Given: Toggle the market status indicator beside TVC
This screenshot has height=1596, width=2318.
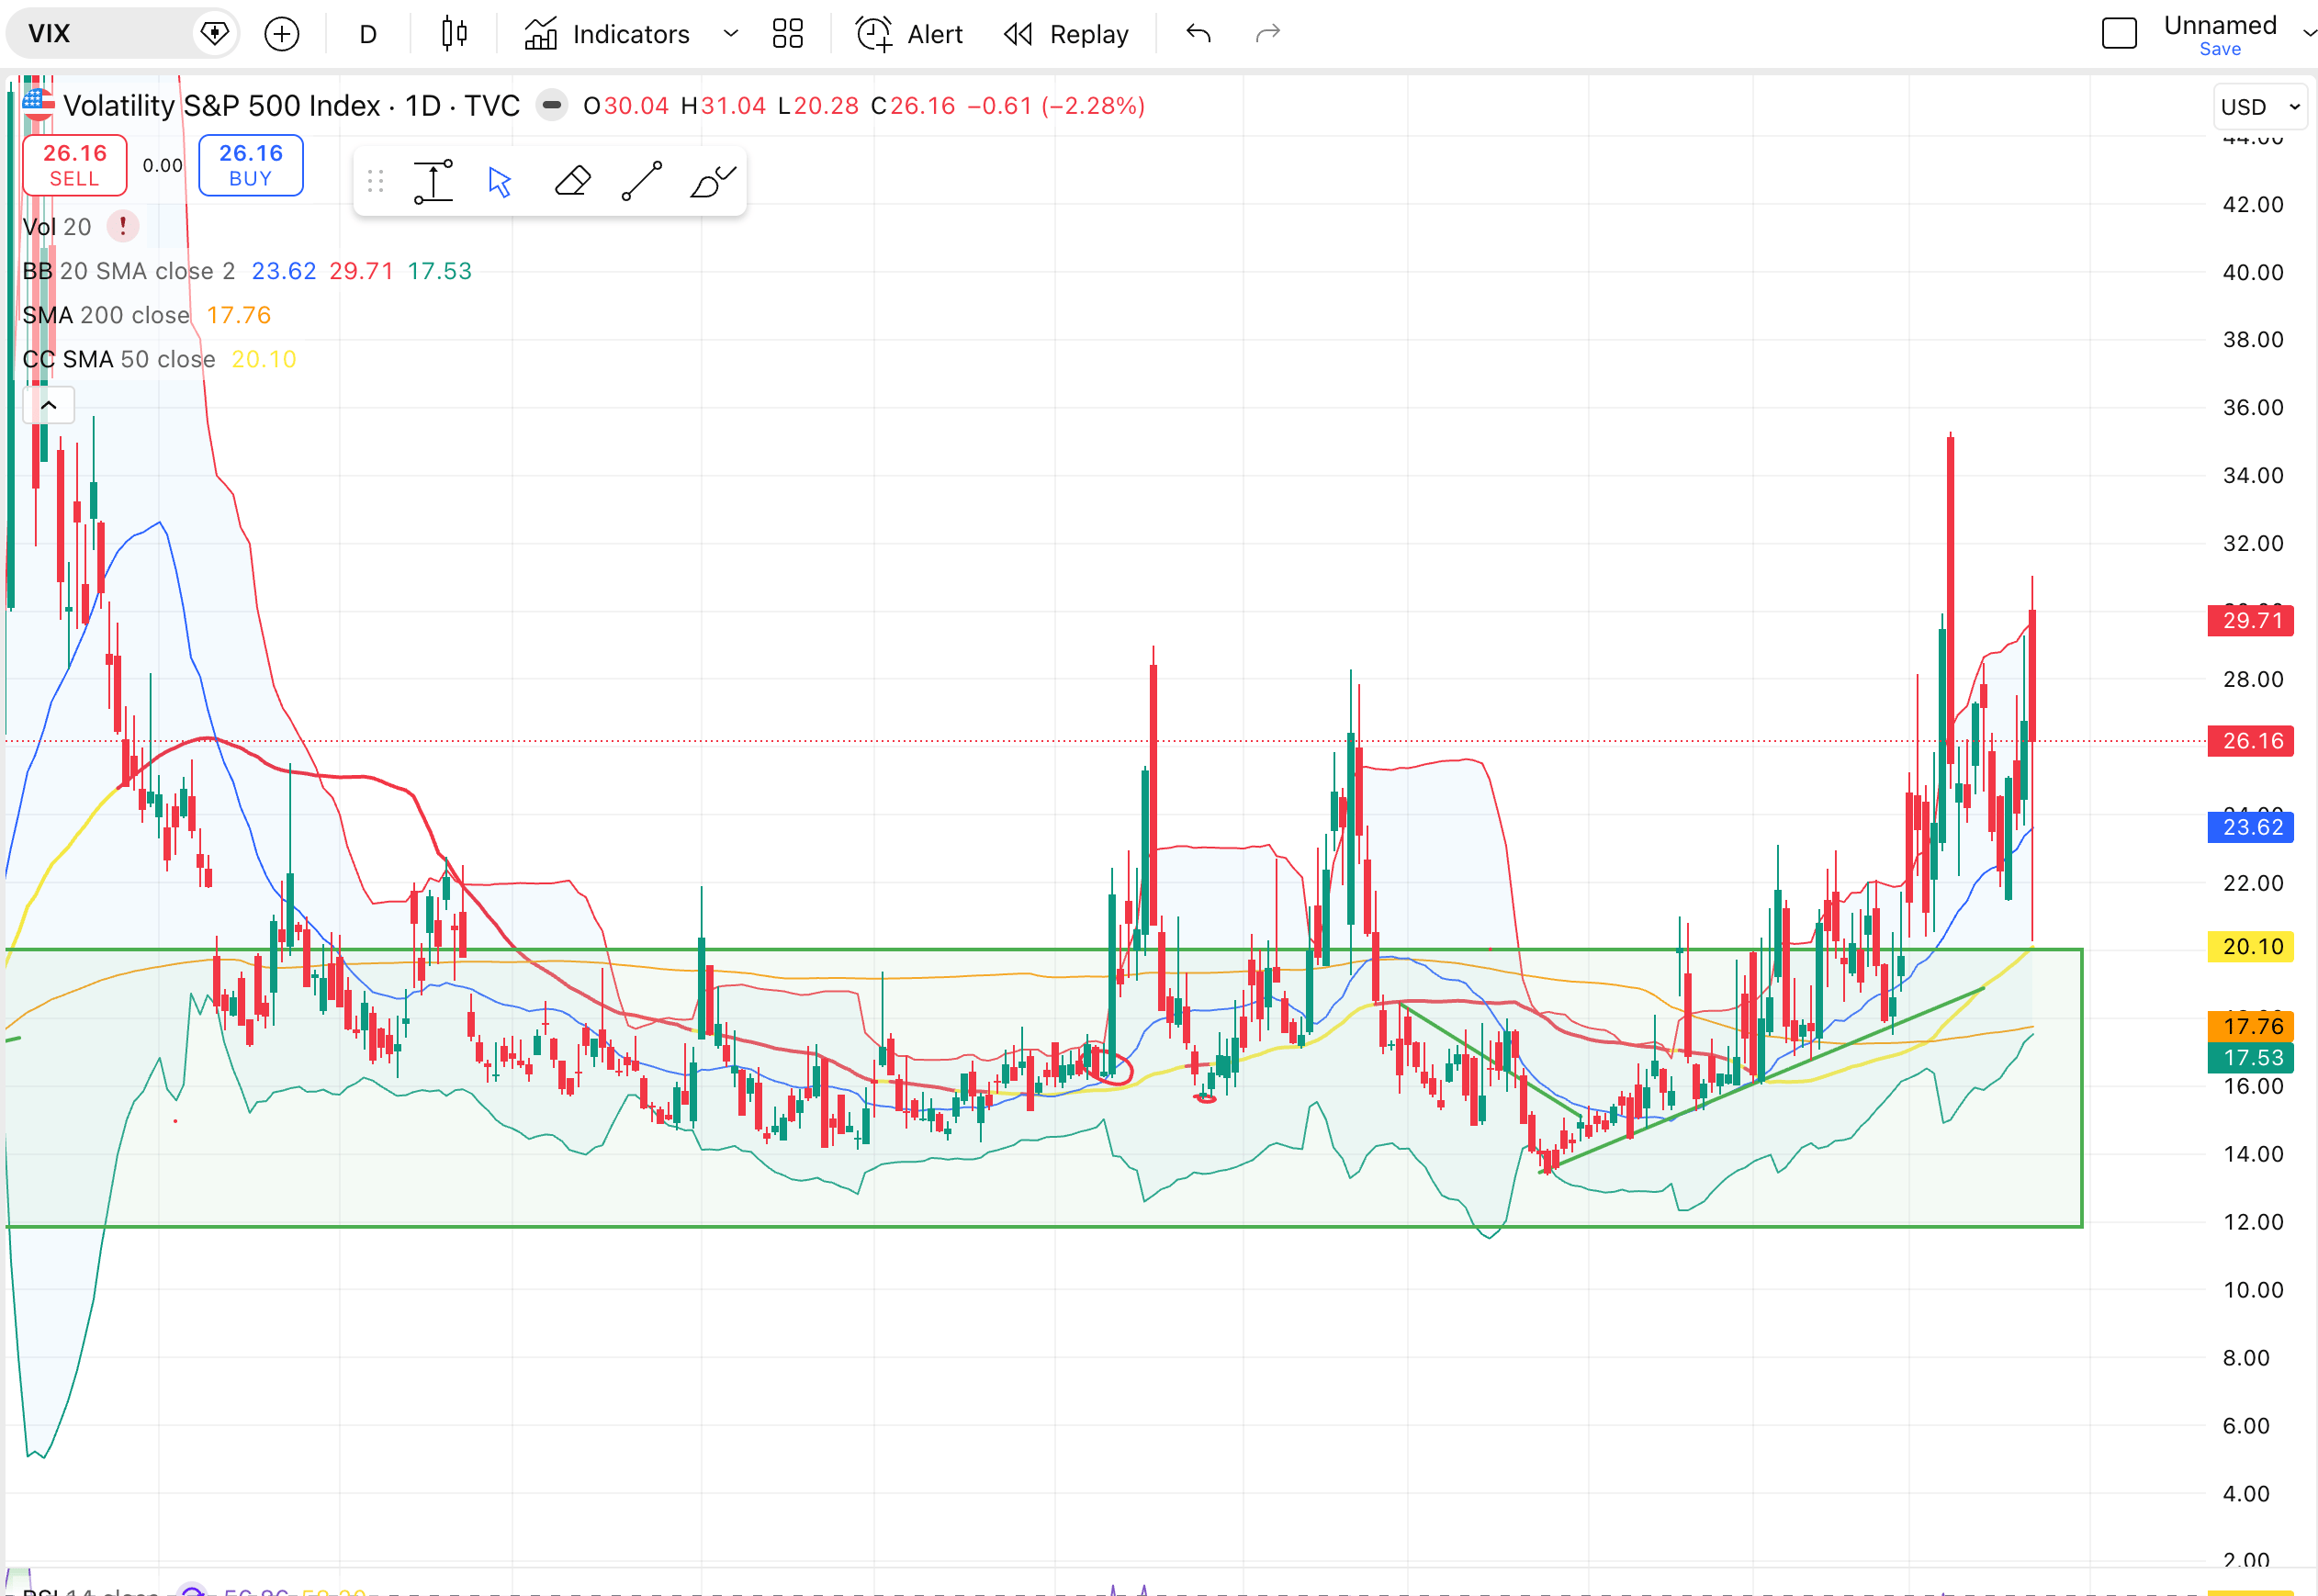Looking at the screenshot, I should [551, 105].
